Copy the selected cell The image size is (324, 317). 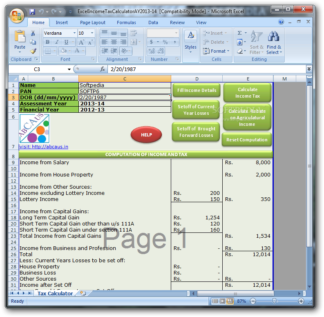click(33, 42)
